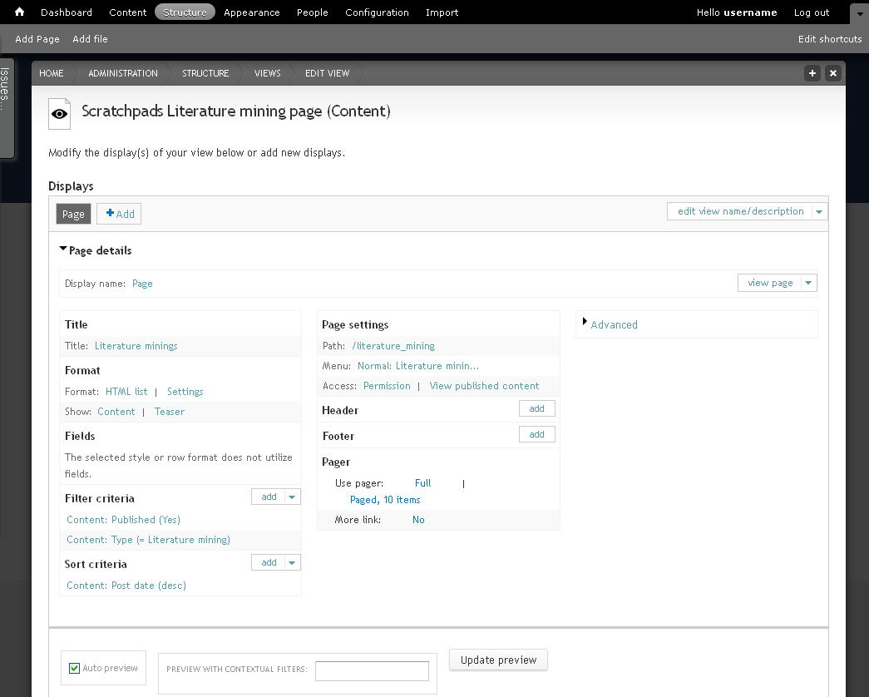
Task: Open the Content menu
Action: 127,12
